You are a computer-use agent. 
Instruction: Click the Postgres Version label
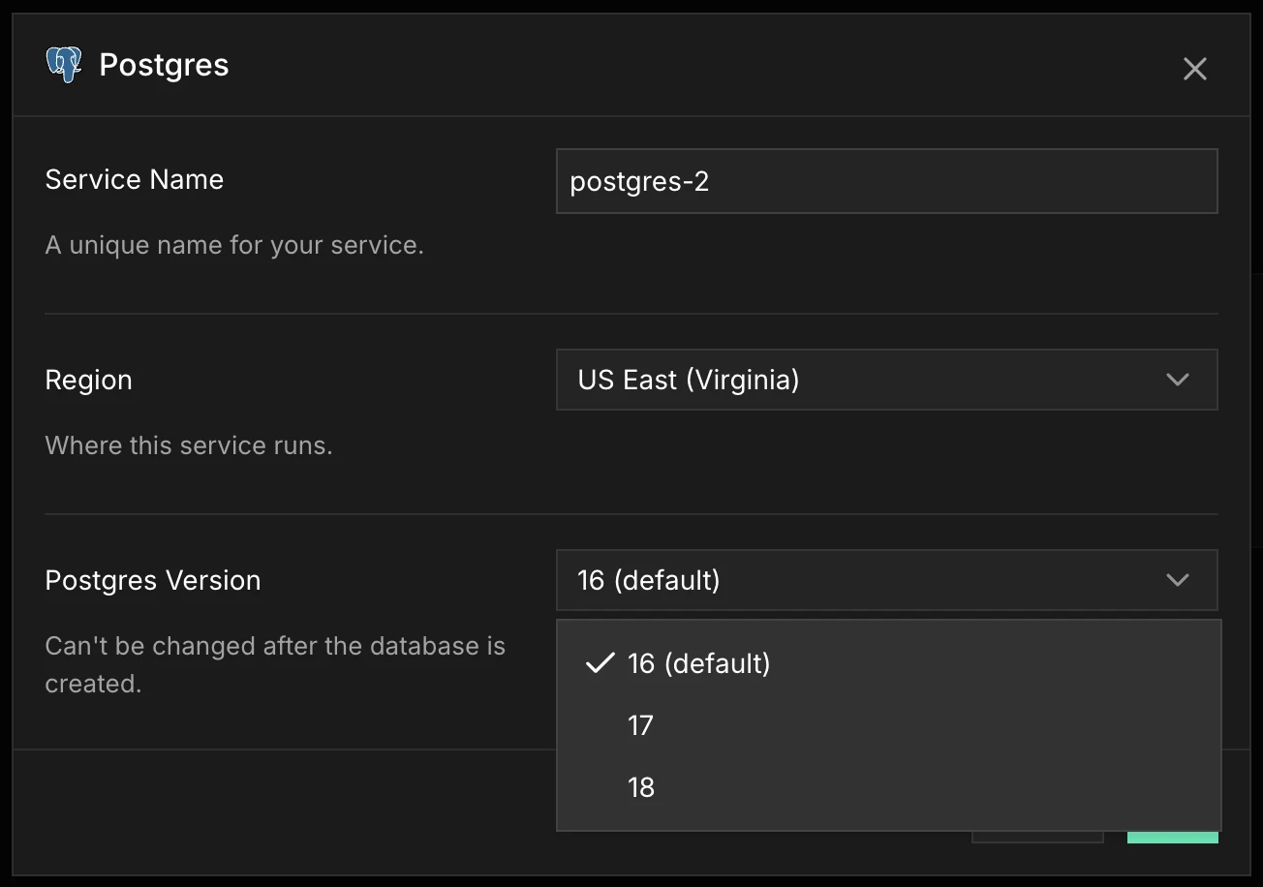pyautogui.click(x=153, y=580)
